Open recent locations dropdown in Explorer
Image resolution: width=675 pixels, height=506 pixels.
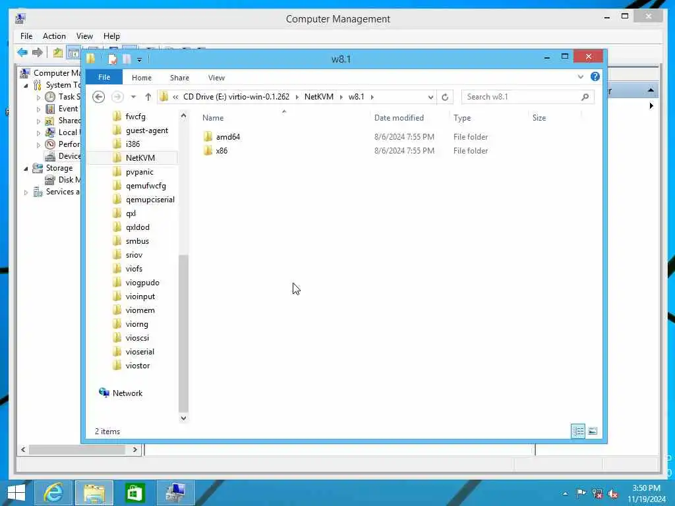133,97
